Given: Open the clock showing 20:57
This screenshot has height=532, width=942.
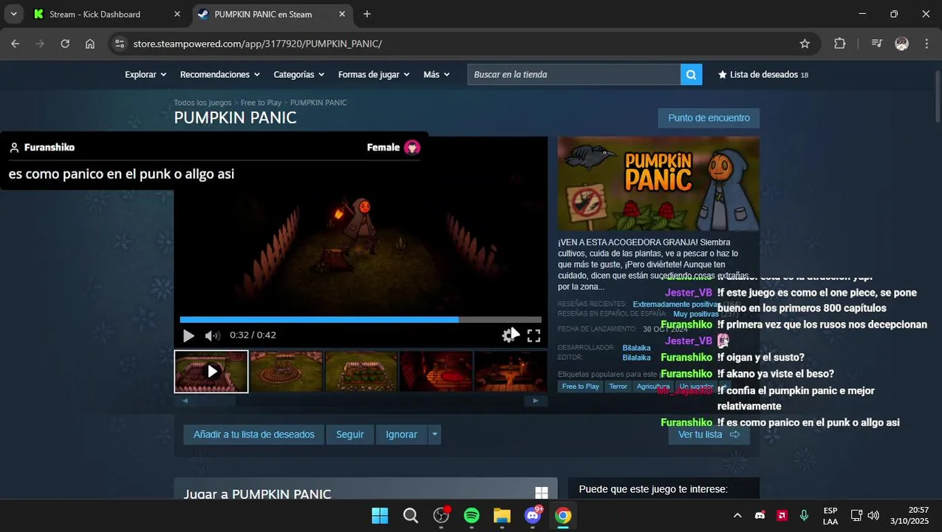Looking at the screenshot, I should (x=909, y=516).
